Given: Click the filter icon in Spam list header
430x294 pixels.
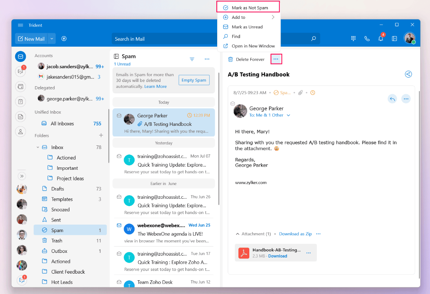Looking at the screenshot, I should (192, 59).
